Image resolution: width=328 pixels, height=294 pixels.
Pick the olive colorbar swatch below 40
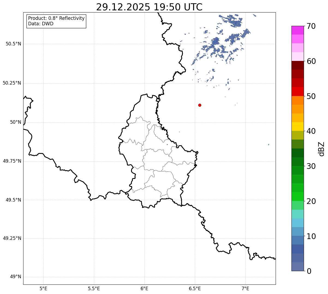[297, 135]
